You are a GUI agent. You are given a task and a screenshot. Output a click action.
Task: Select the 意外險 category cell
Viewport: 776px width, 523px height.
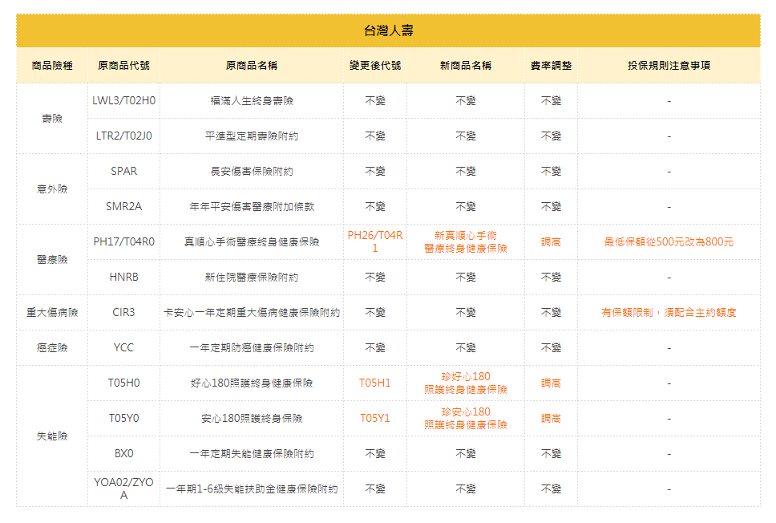click(52, 189)
